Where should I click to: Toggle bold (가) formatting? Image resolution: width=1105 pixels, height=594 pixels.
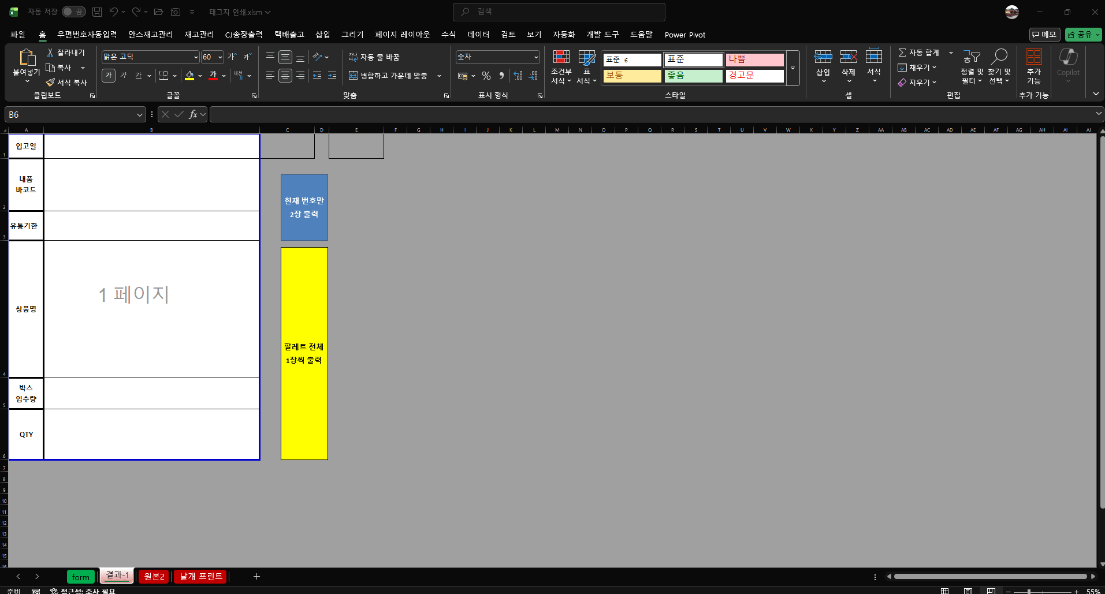pos(109,76)
